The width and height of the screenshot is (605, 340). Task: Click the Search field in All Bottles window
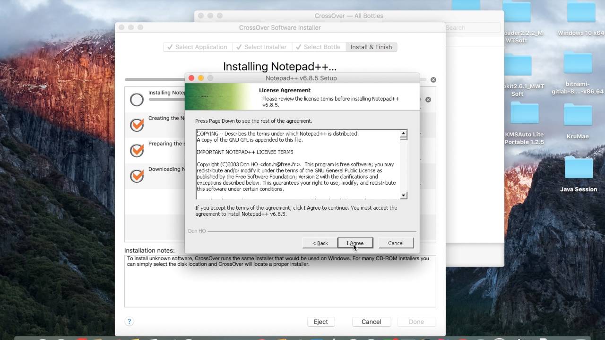tap(472, 28)
